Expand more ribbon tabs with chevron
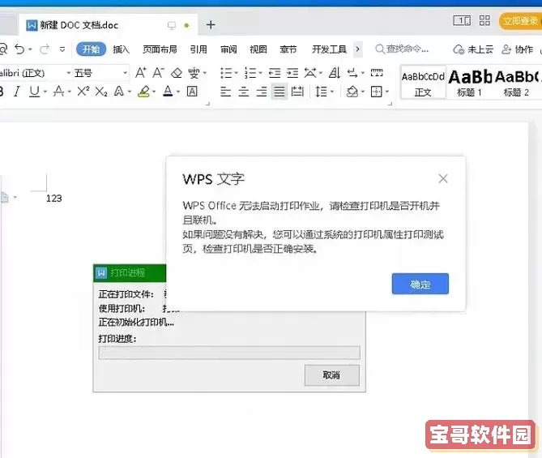 point(358,49)
